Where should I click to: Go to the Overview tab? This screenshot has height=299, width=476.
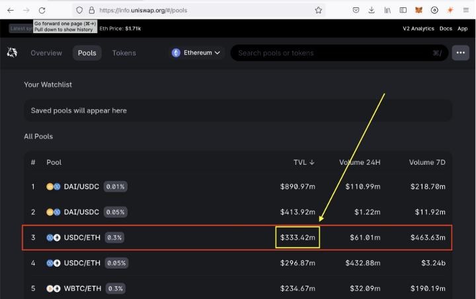(x=46, y=53)
